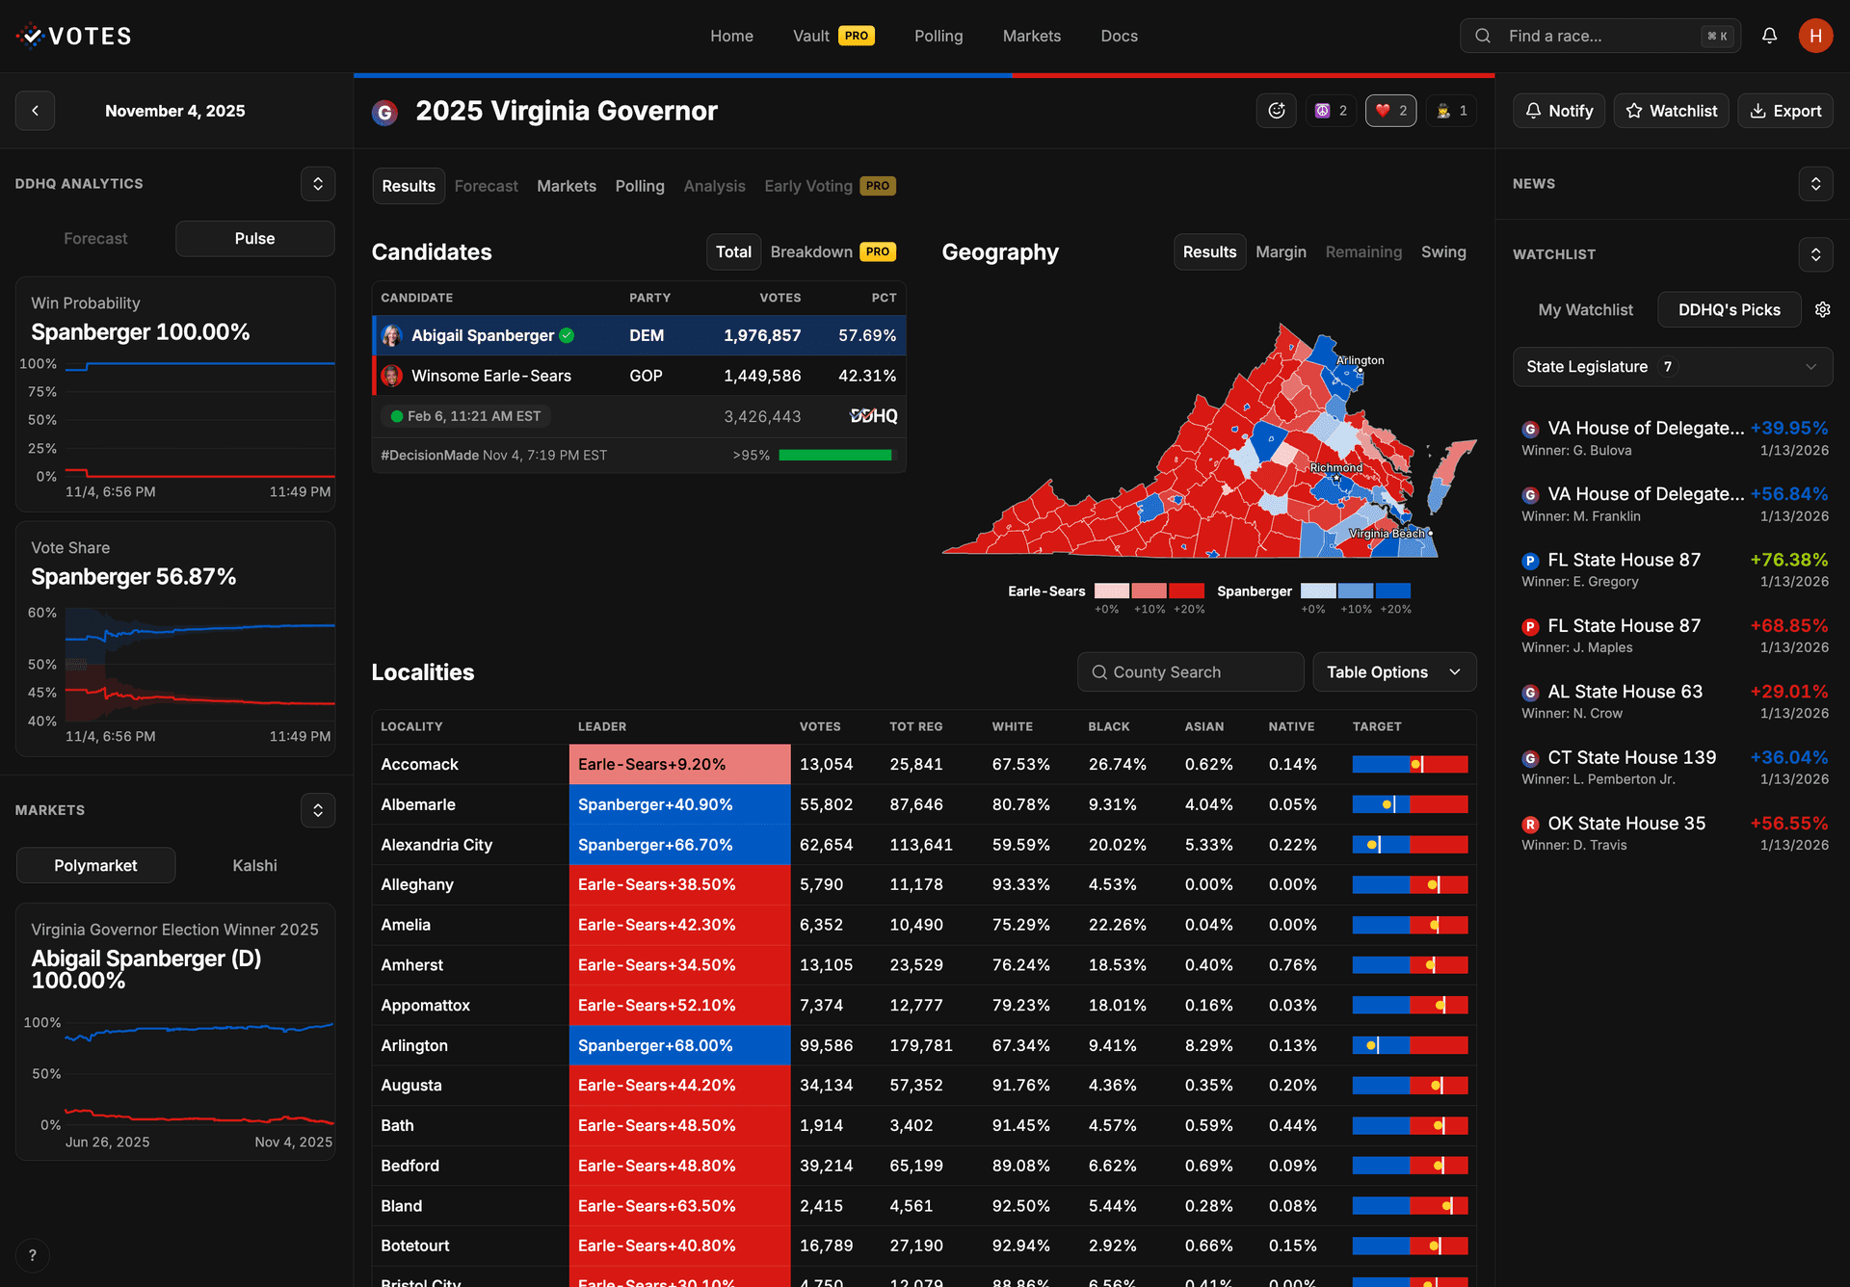Click the VOTES logo
The height and width of the screenshot is (1287, 1850).
click(74, 36)
